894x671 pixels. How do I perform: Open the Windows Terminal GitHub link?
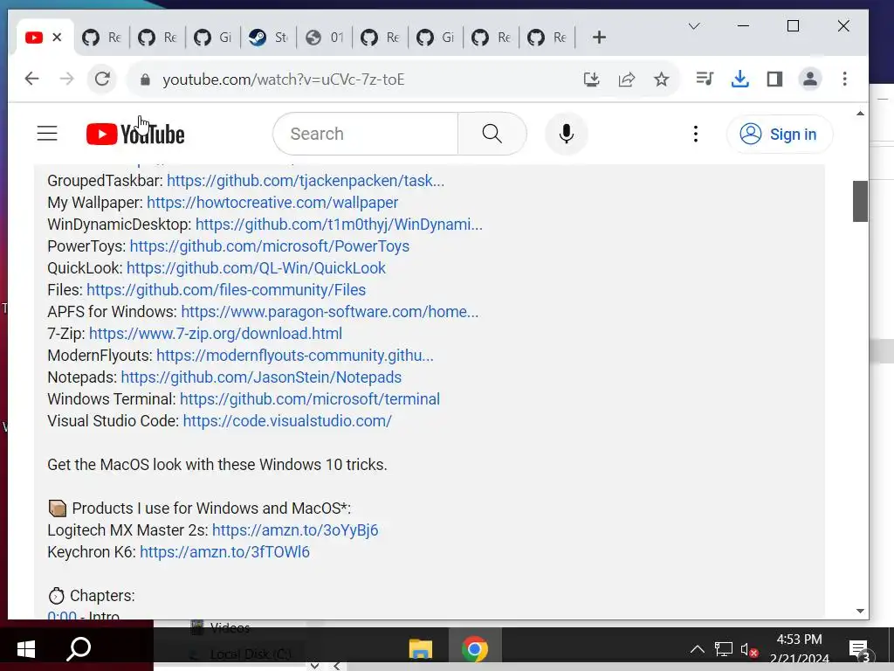pyautogui.click(x=310, y=398)
